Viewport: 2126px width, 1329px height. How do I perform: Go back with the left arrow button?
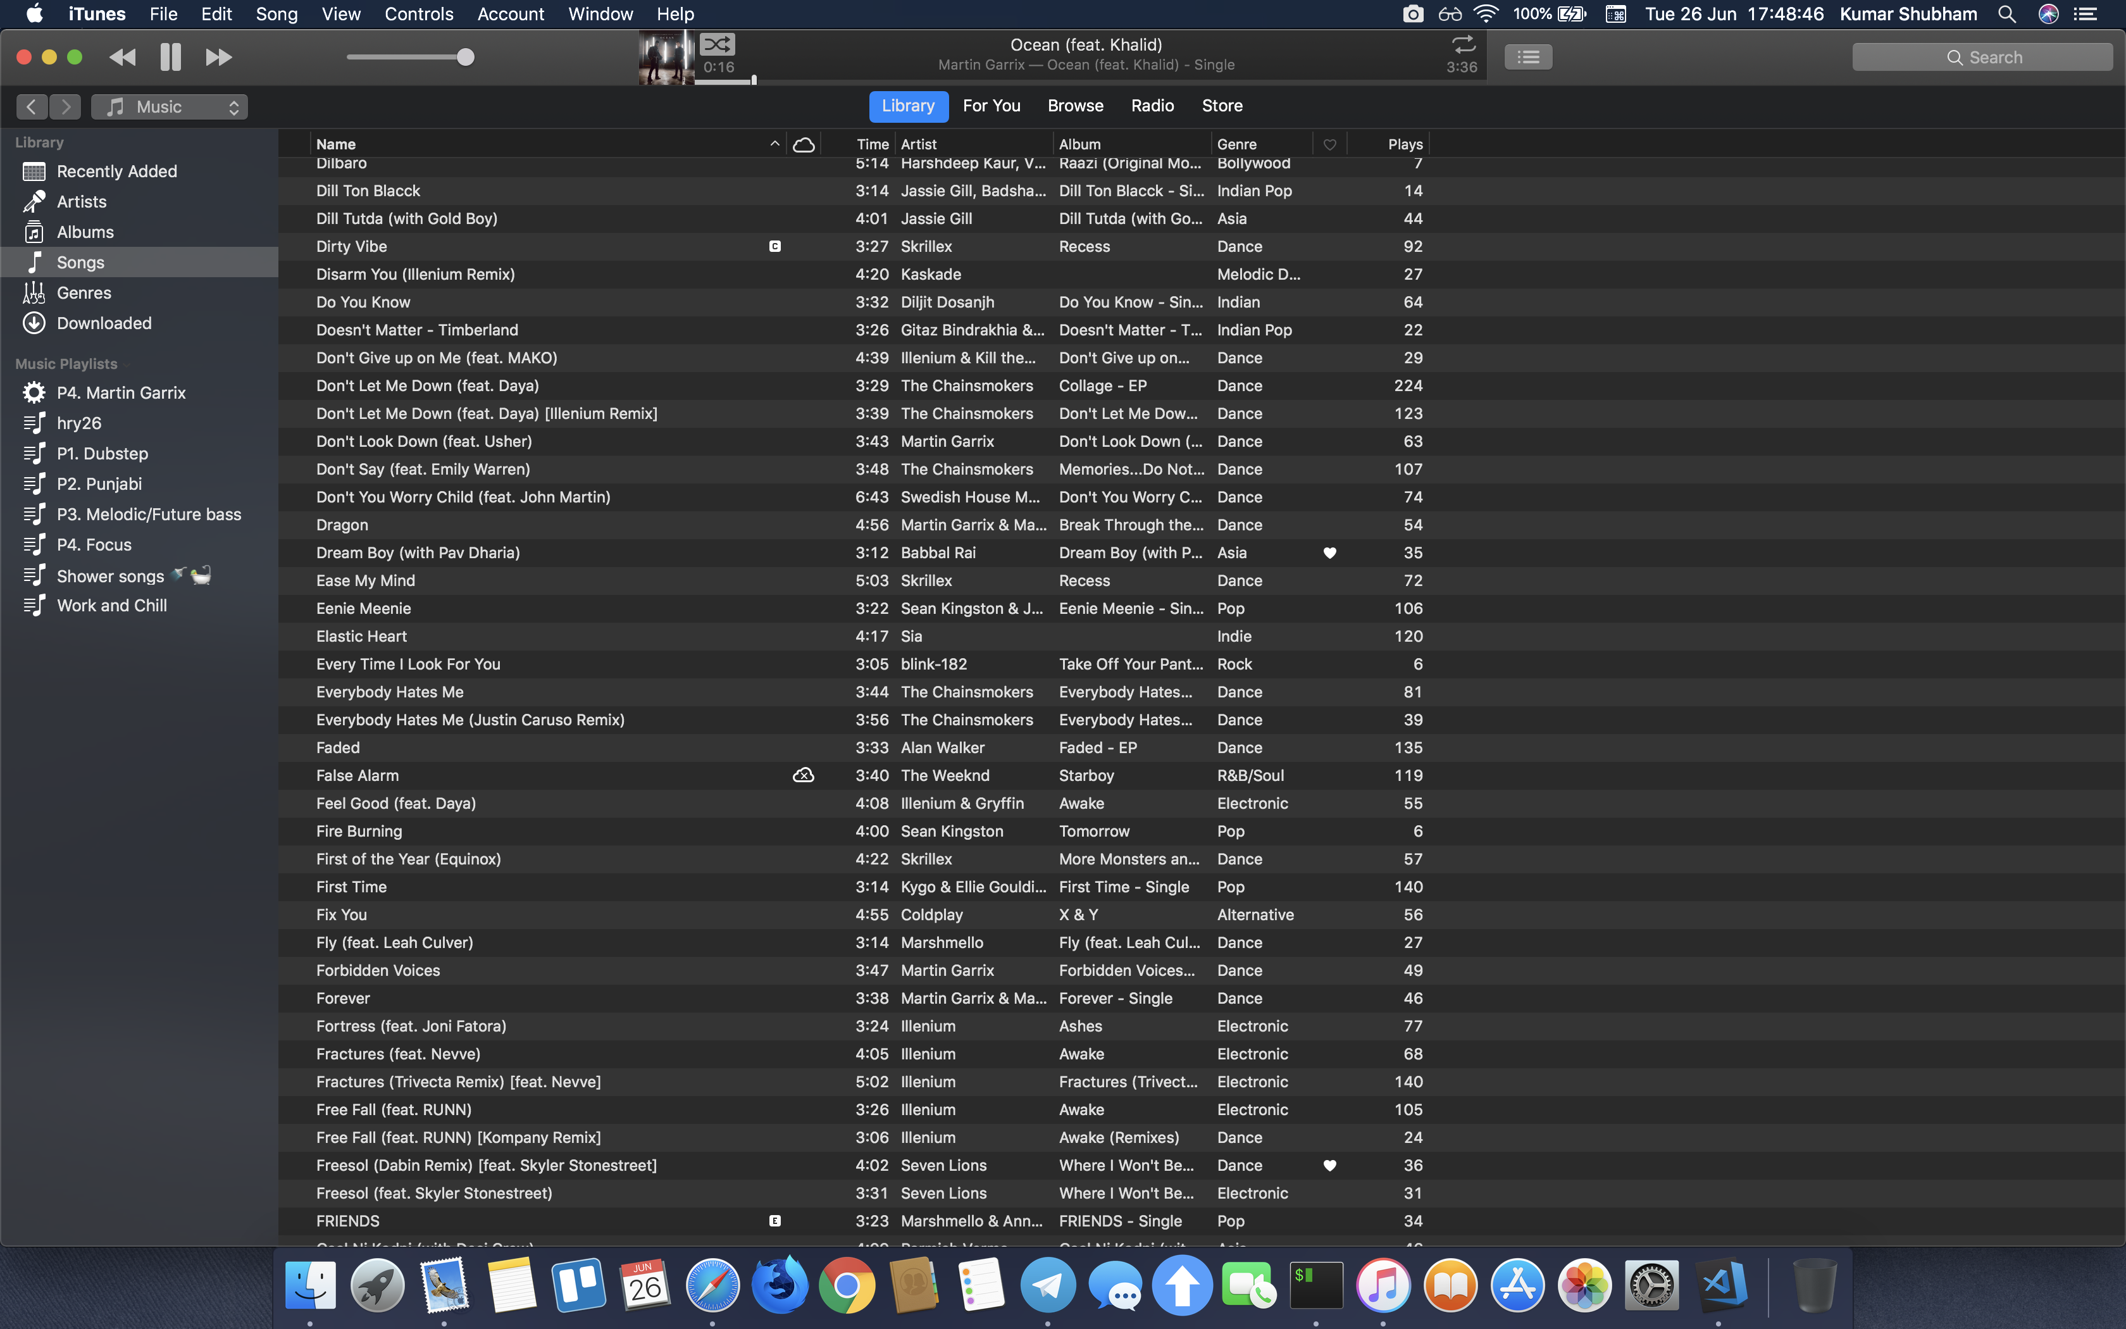point(32,106)
